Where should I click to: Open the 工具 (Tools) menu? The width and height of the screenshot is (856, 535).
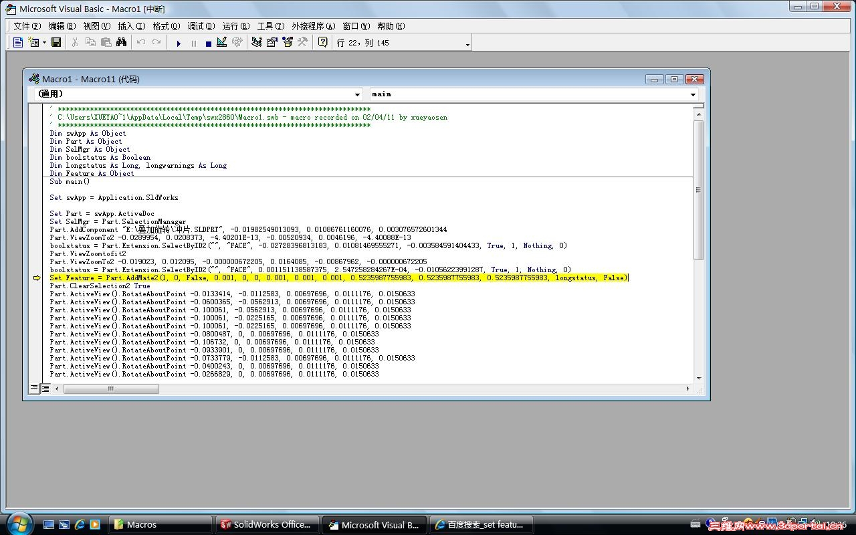click(x=271, y=26)
